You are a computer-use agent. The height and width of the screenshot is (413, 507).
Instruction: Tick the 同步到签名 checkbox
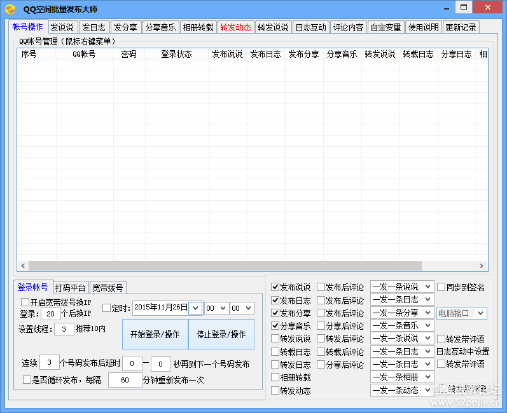point(441,287)
